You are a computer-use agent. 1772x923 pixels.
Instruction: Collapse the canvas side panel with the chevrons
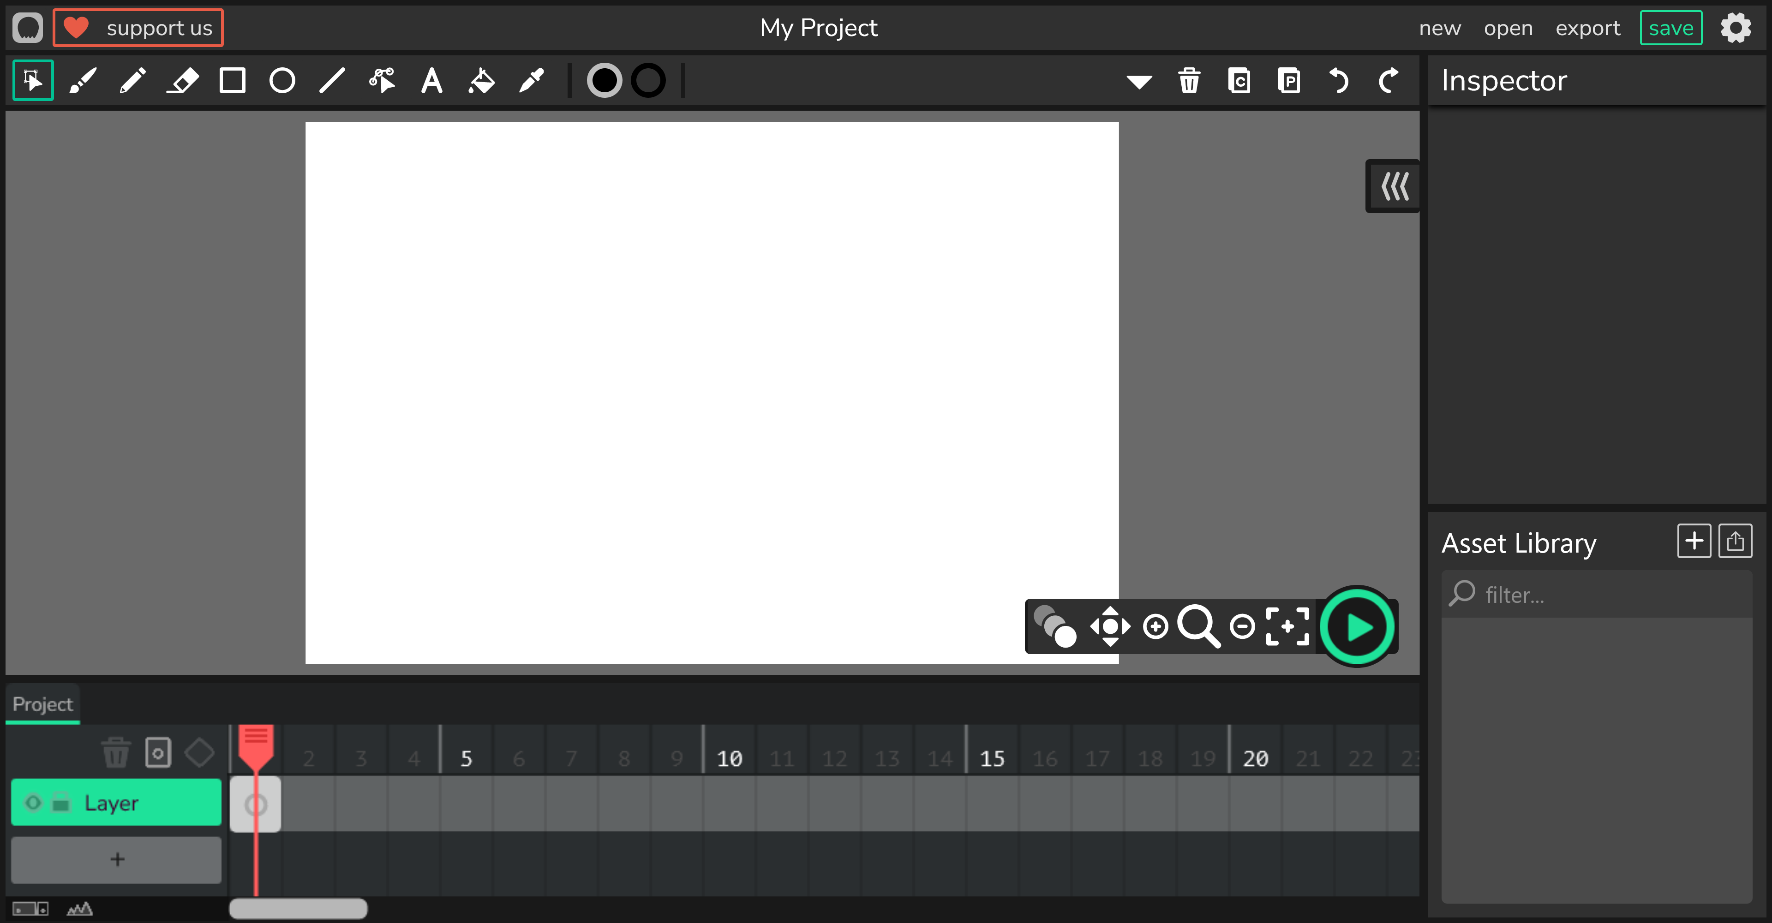point(1392,186)
